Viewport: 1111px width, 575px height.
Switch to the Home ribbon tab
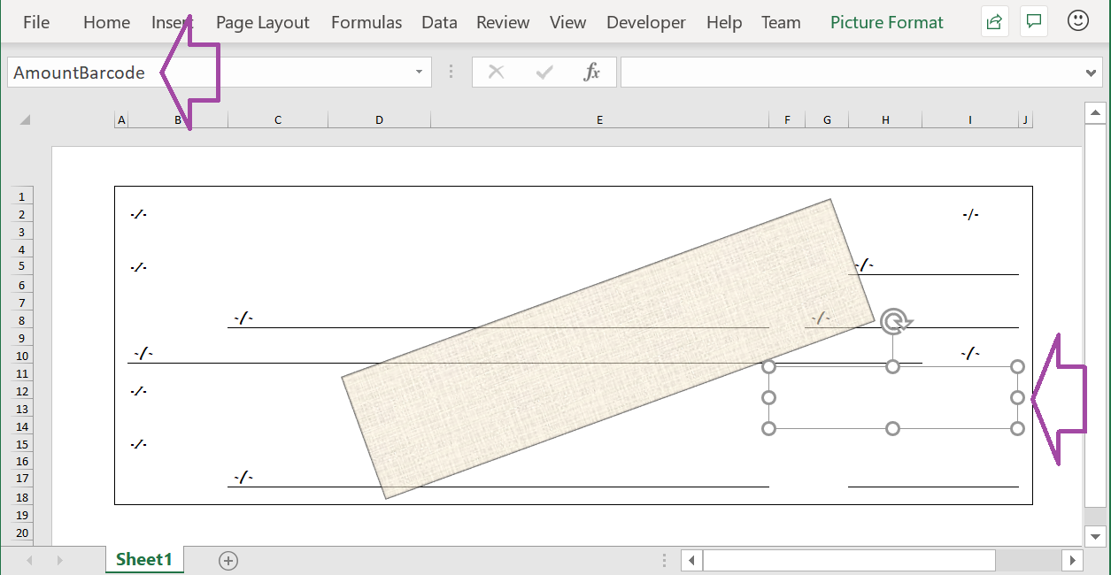click(106, 23)
